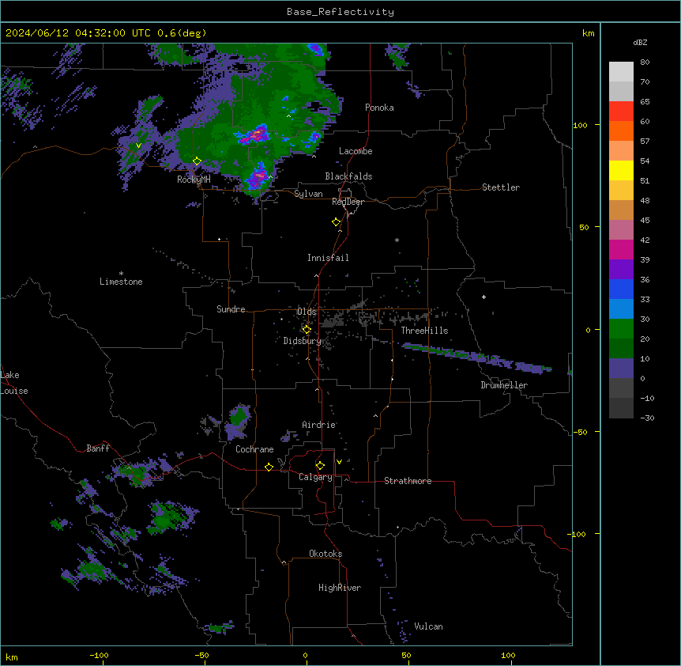Image resolution: width=681 pixels, height=666 pixels.
Task: Select the -30 value on the dBZ legend
Action: [647, 418]
